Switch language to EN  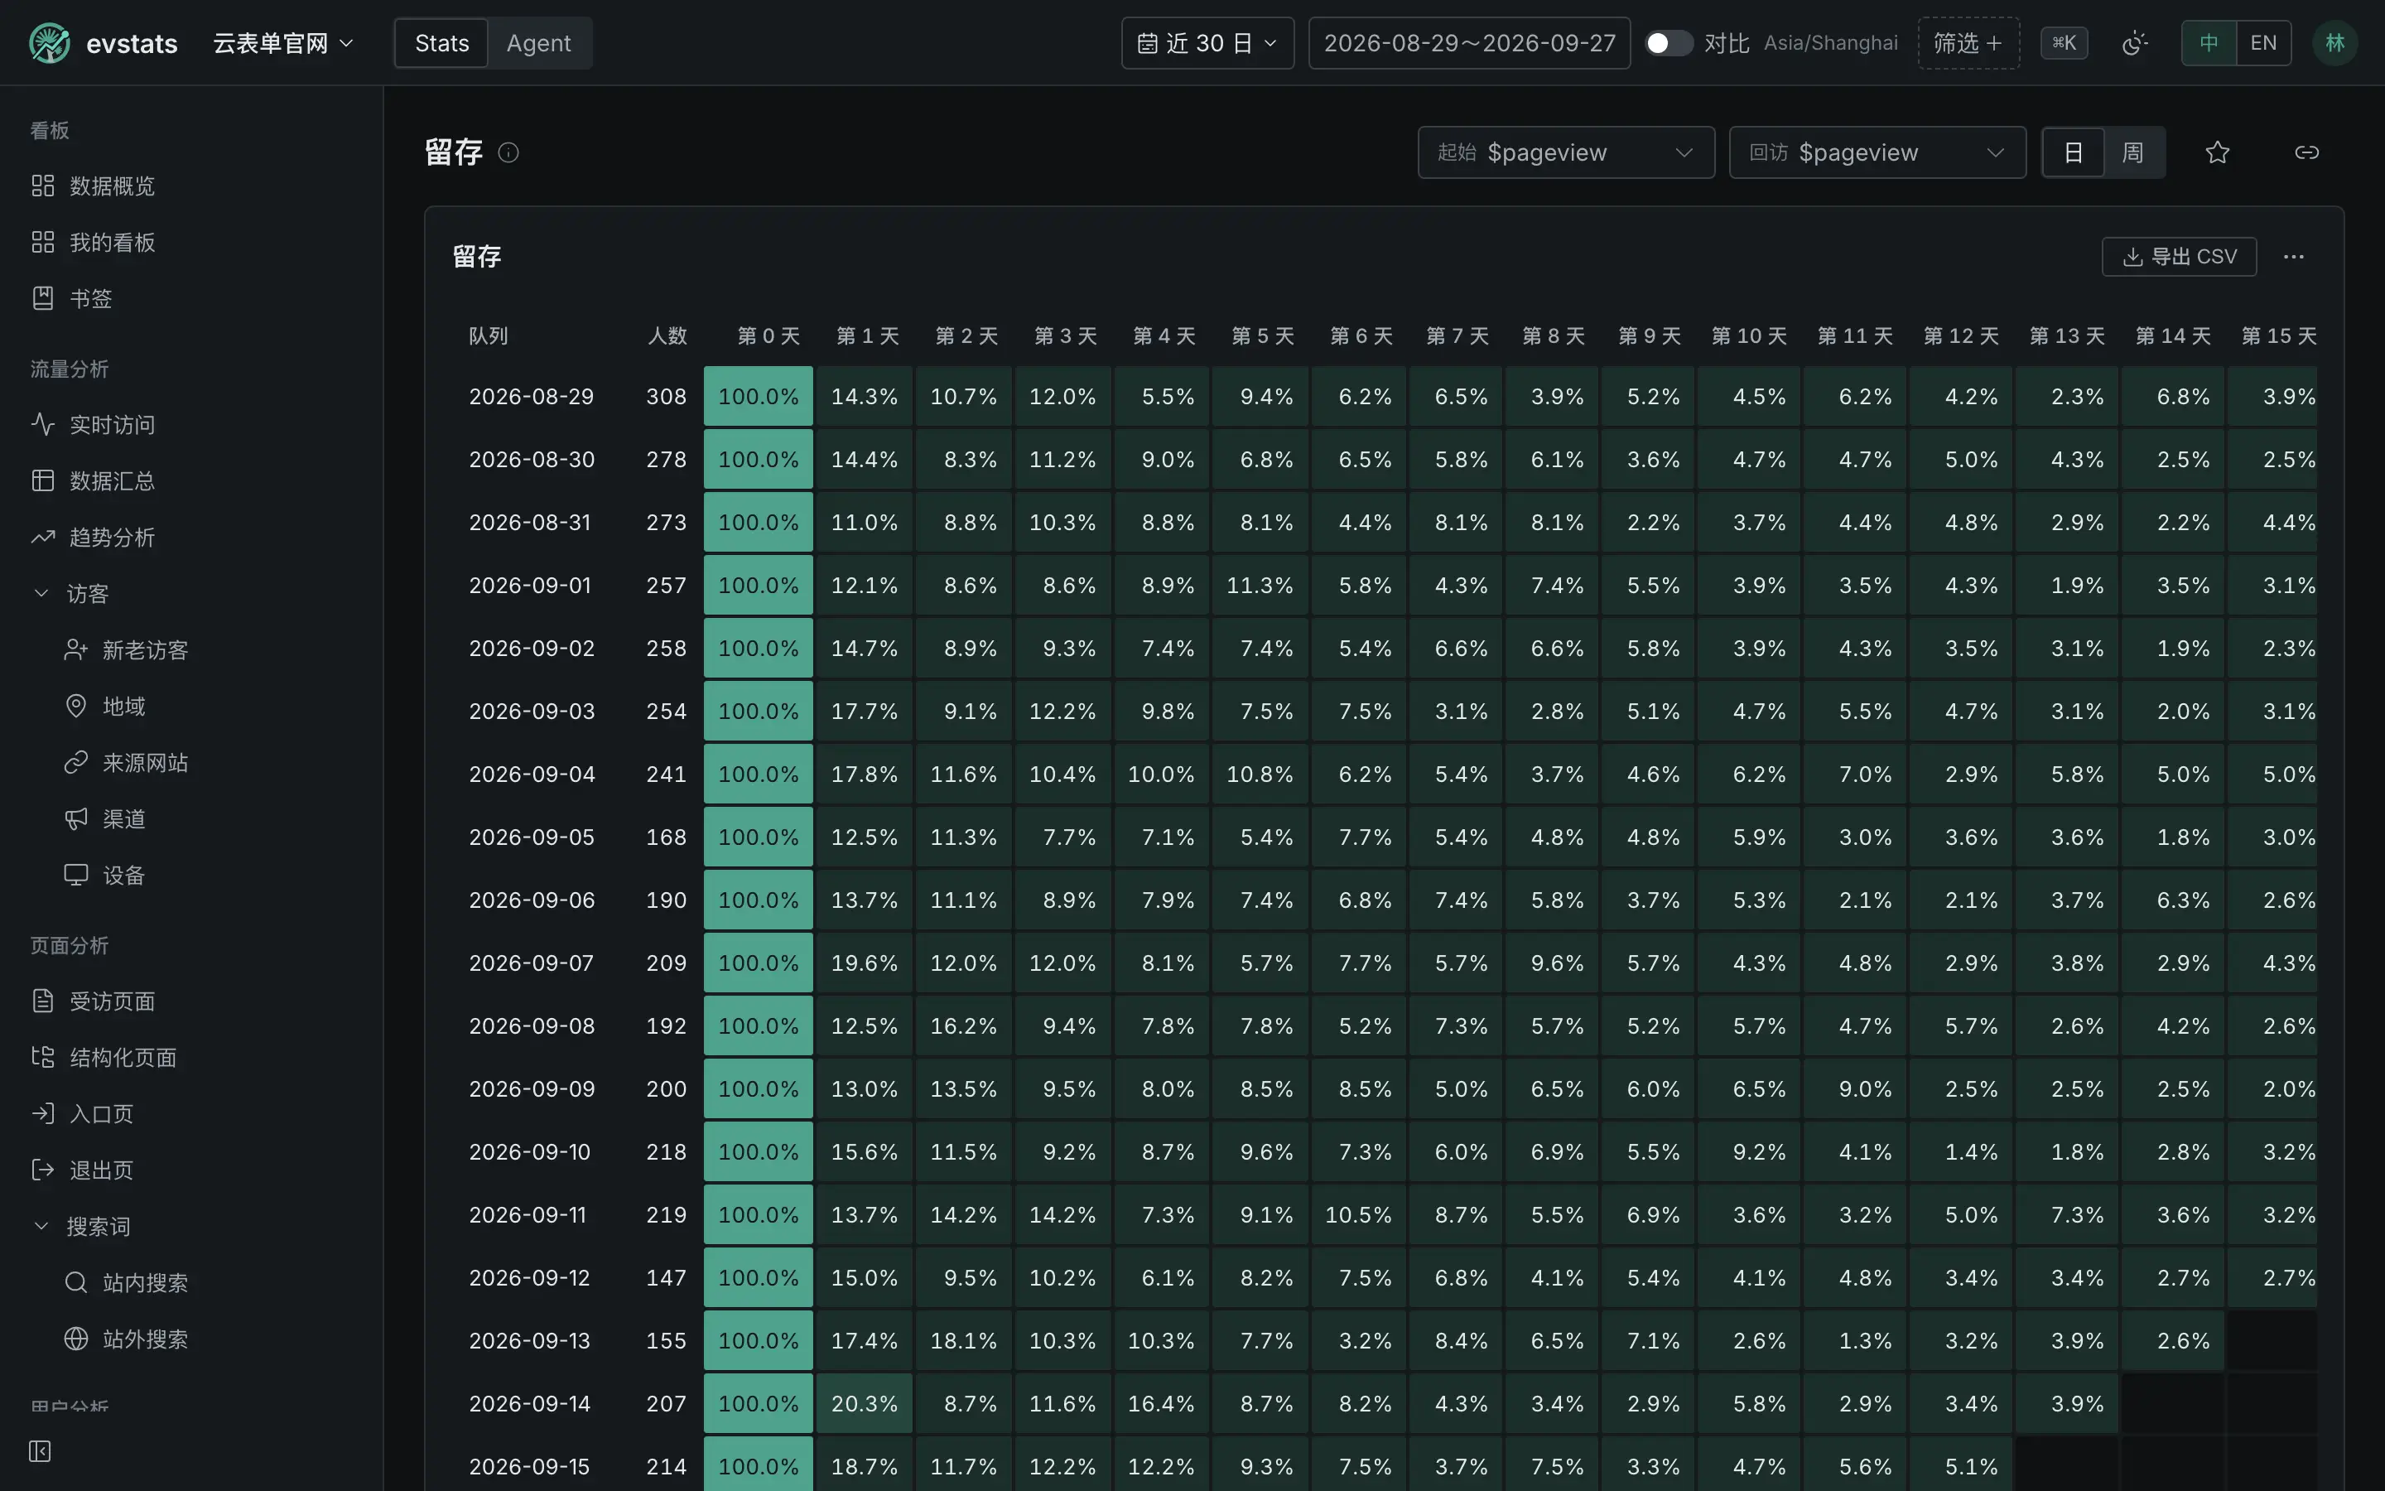click(2264, 43)
